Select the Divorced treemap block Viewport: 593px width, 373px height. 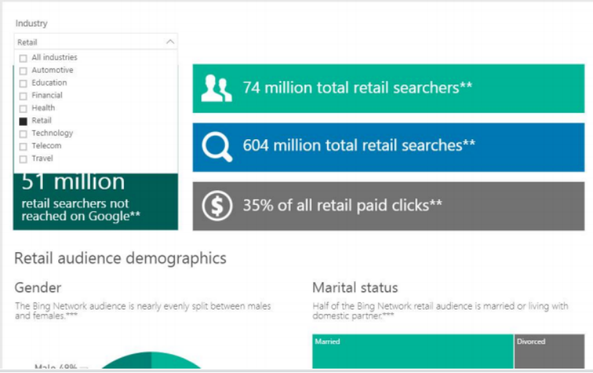(x=549, y=351)
